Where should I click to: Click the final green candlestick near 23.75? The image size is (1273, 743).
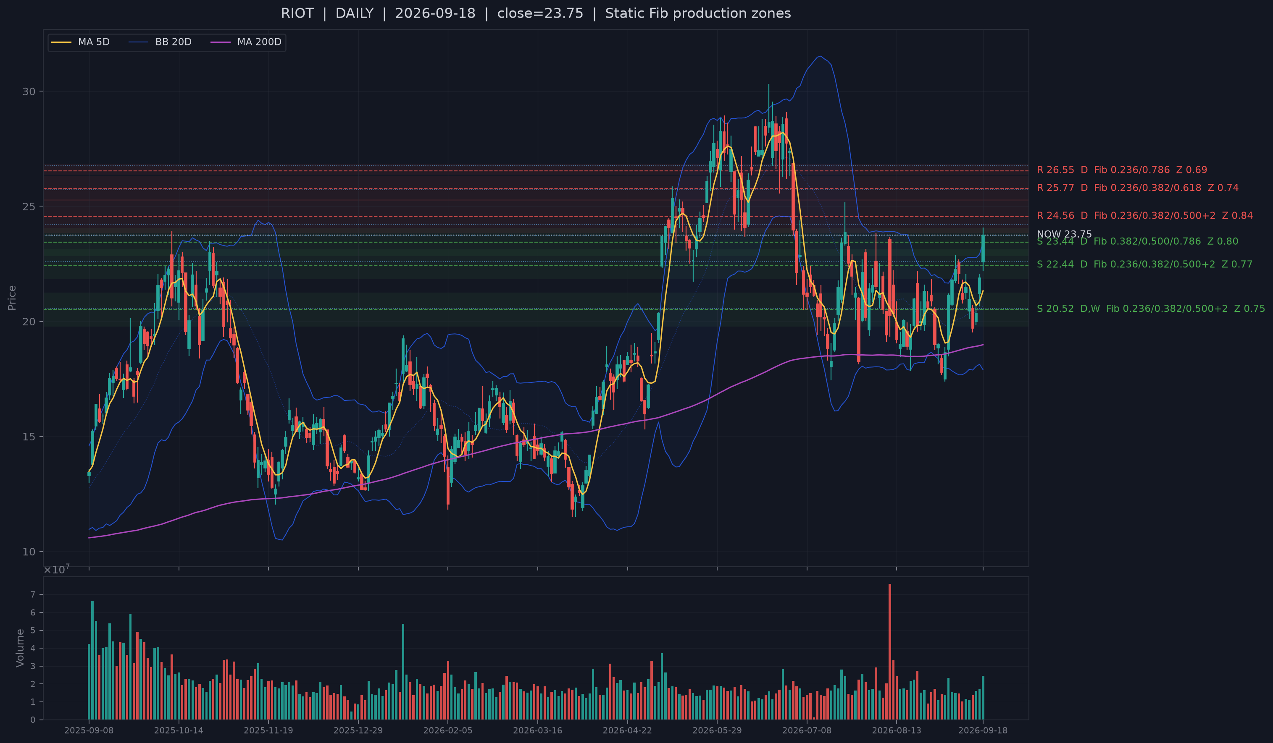coord(983,249)
